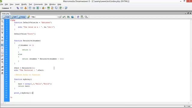Expand the Media dropdown arrow
The image size is (192, 108).
[x=46, y=8]
